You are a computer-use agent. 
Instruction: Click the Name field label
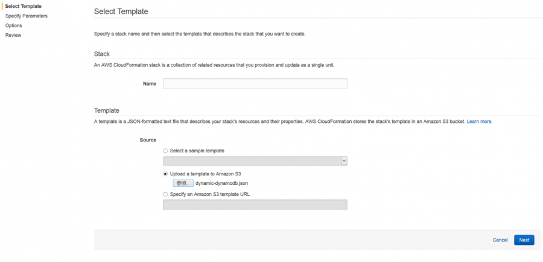[150, 84]
